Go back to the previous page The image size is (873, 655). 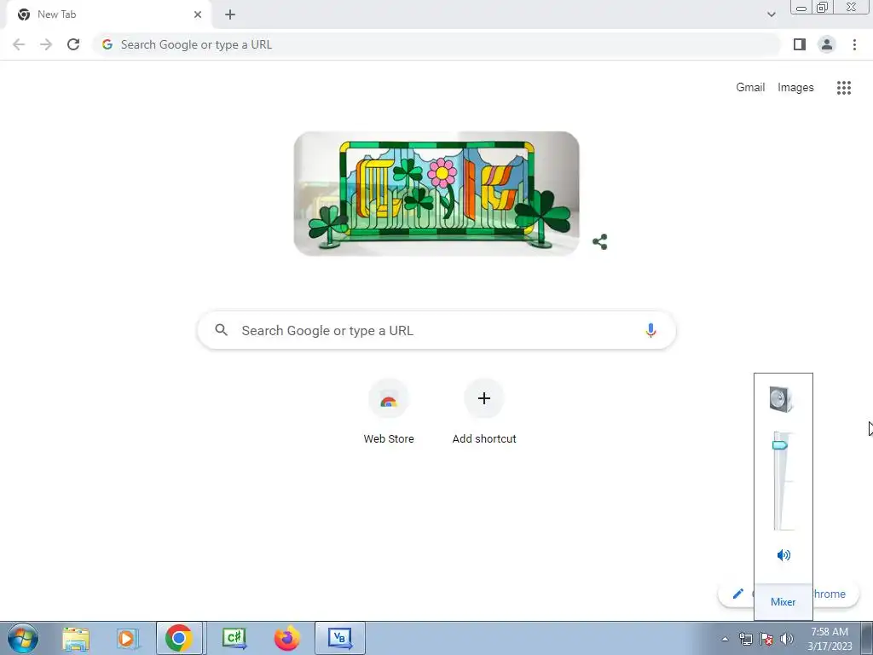click(x=19, y=44)
